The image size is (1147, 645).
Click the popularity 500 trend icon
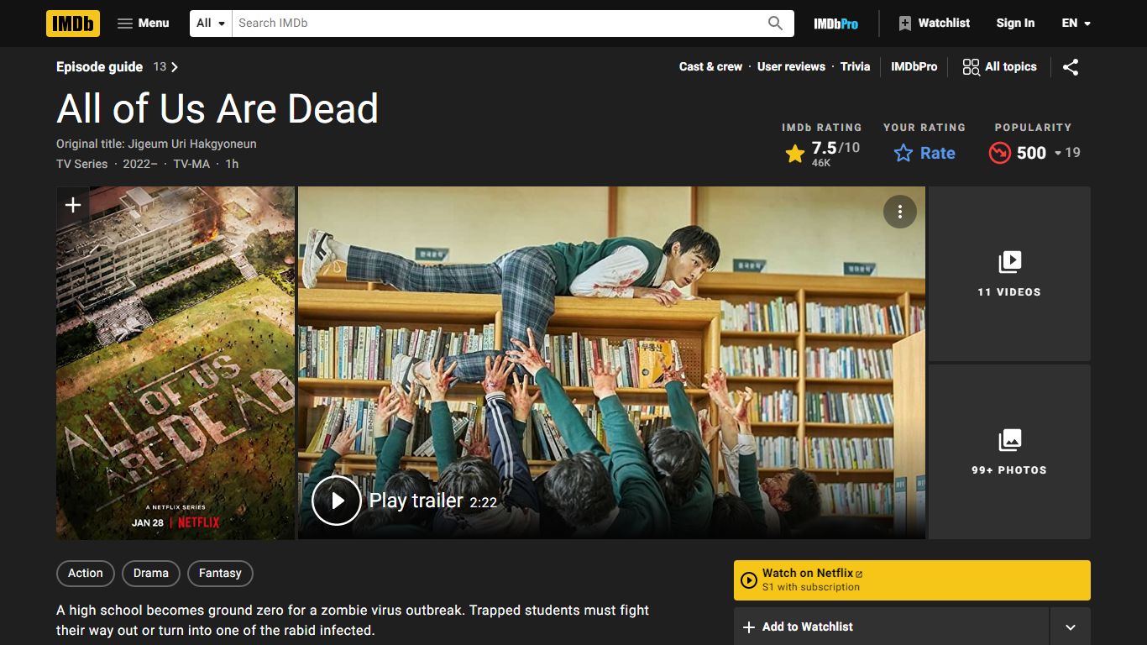tap(999, 153)
